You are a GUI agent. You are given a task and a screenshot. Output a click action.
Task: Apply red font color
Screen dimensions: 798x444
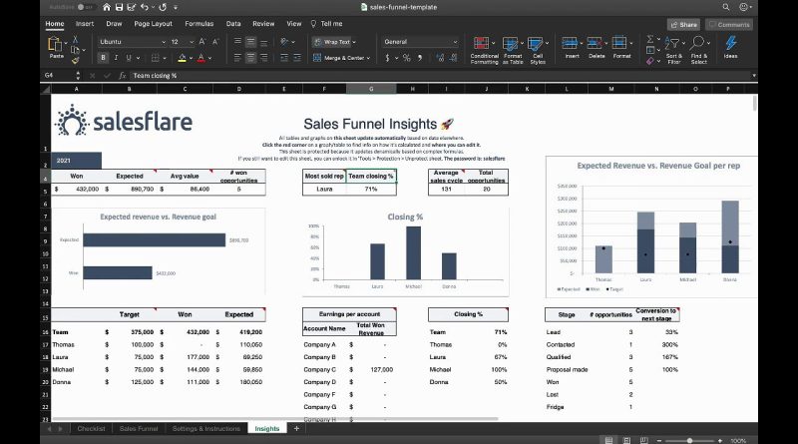201,58
